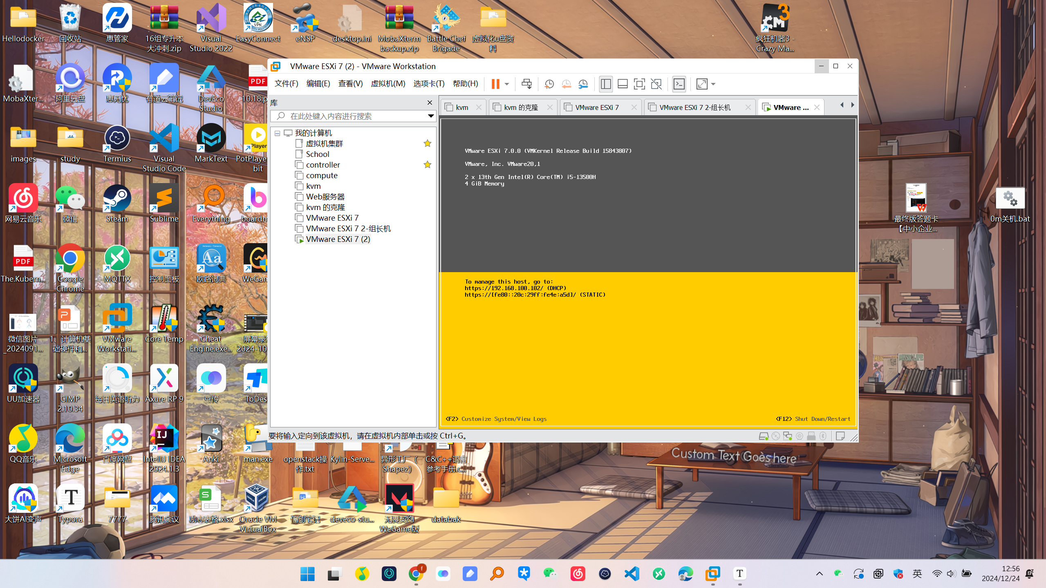Click the USB device status icon

(x=811, y=436)
